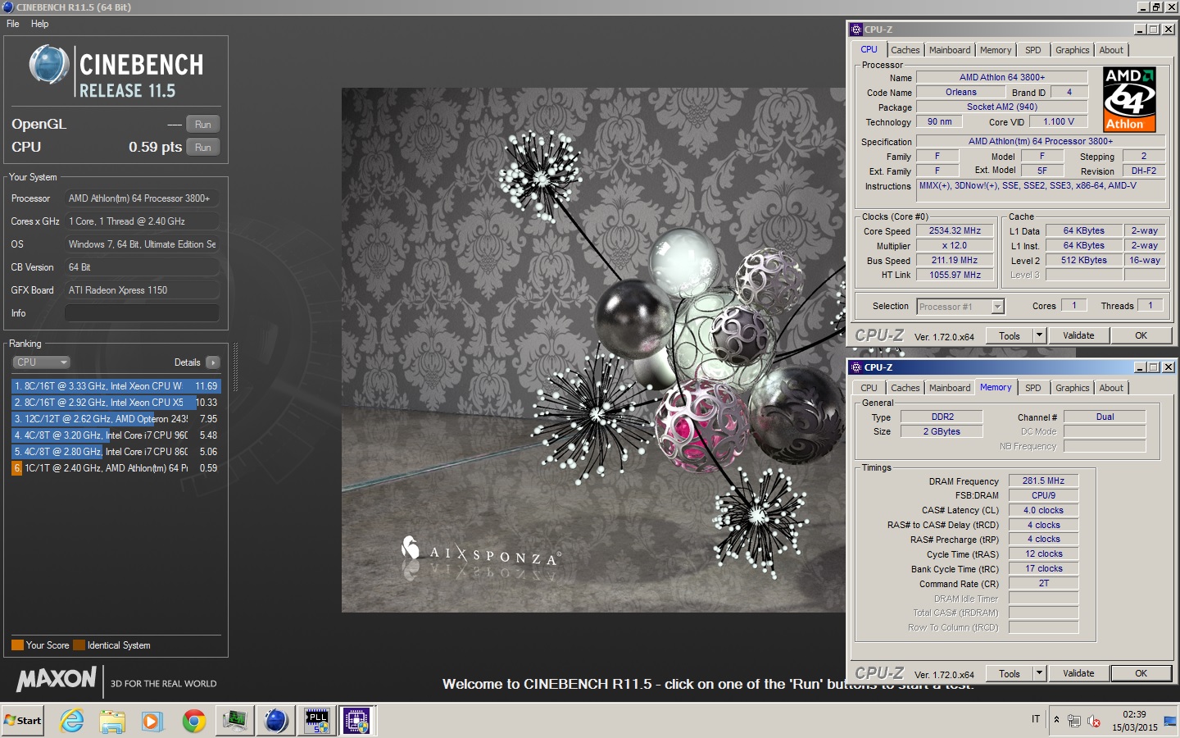Click Validate in lower CPU-Z window
The image size is (1180, 738).
1078,674
